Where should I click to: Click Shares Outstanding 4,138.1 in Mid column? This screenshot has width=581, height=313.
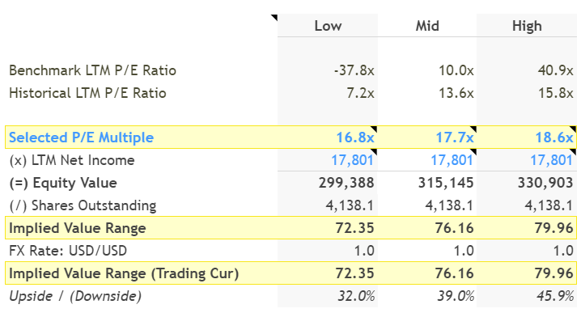point(449,205)
